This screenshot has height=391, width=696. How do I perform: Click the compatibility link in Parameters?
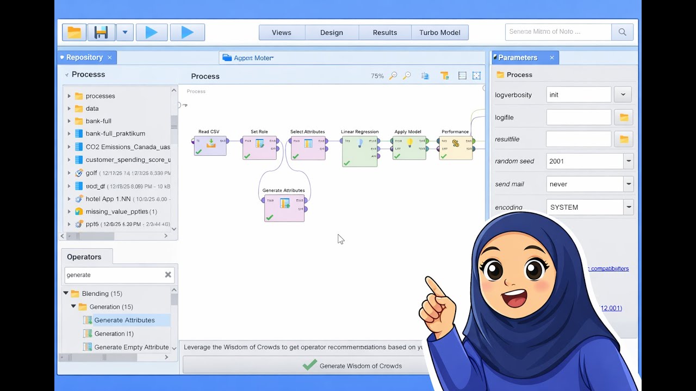click(608, 269)
